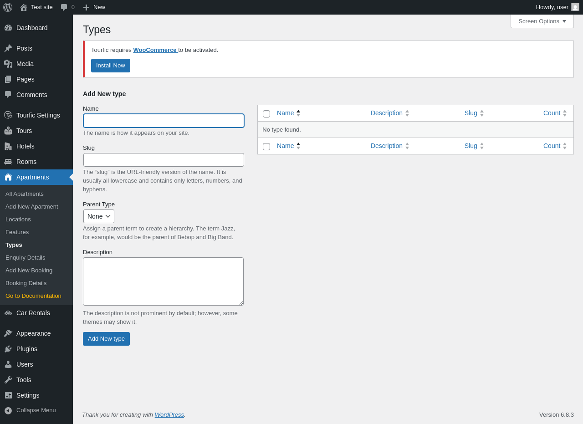Screen dimensions: 583x424
Task: Click the Car Rentals icon
Action: click(8, 313)
